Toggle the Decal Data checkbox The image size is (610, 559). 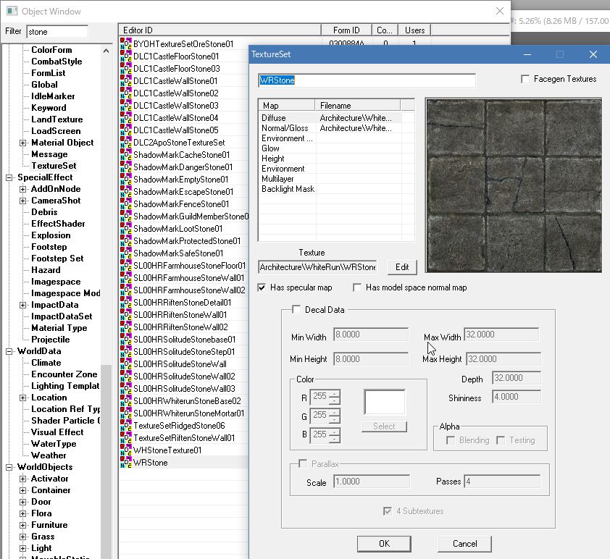pos(296,310)
